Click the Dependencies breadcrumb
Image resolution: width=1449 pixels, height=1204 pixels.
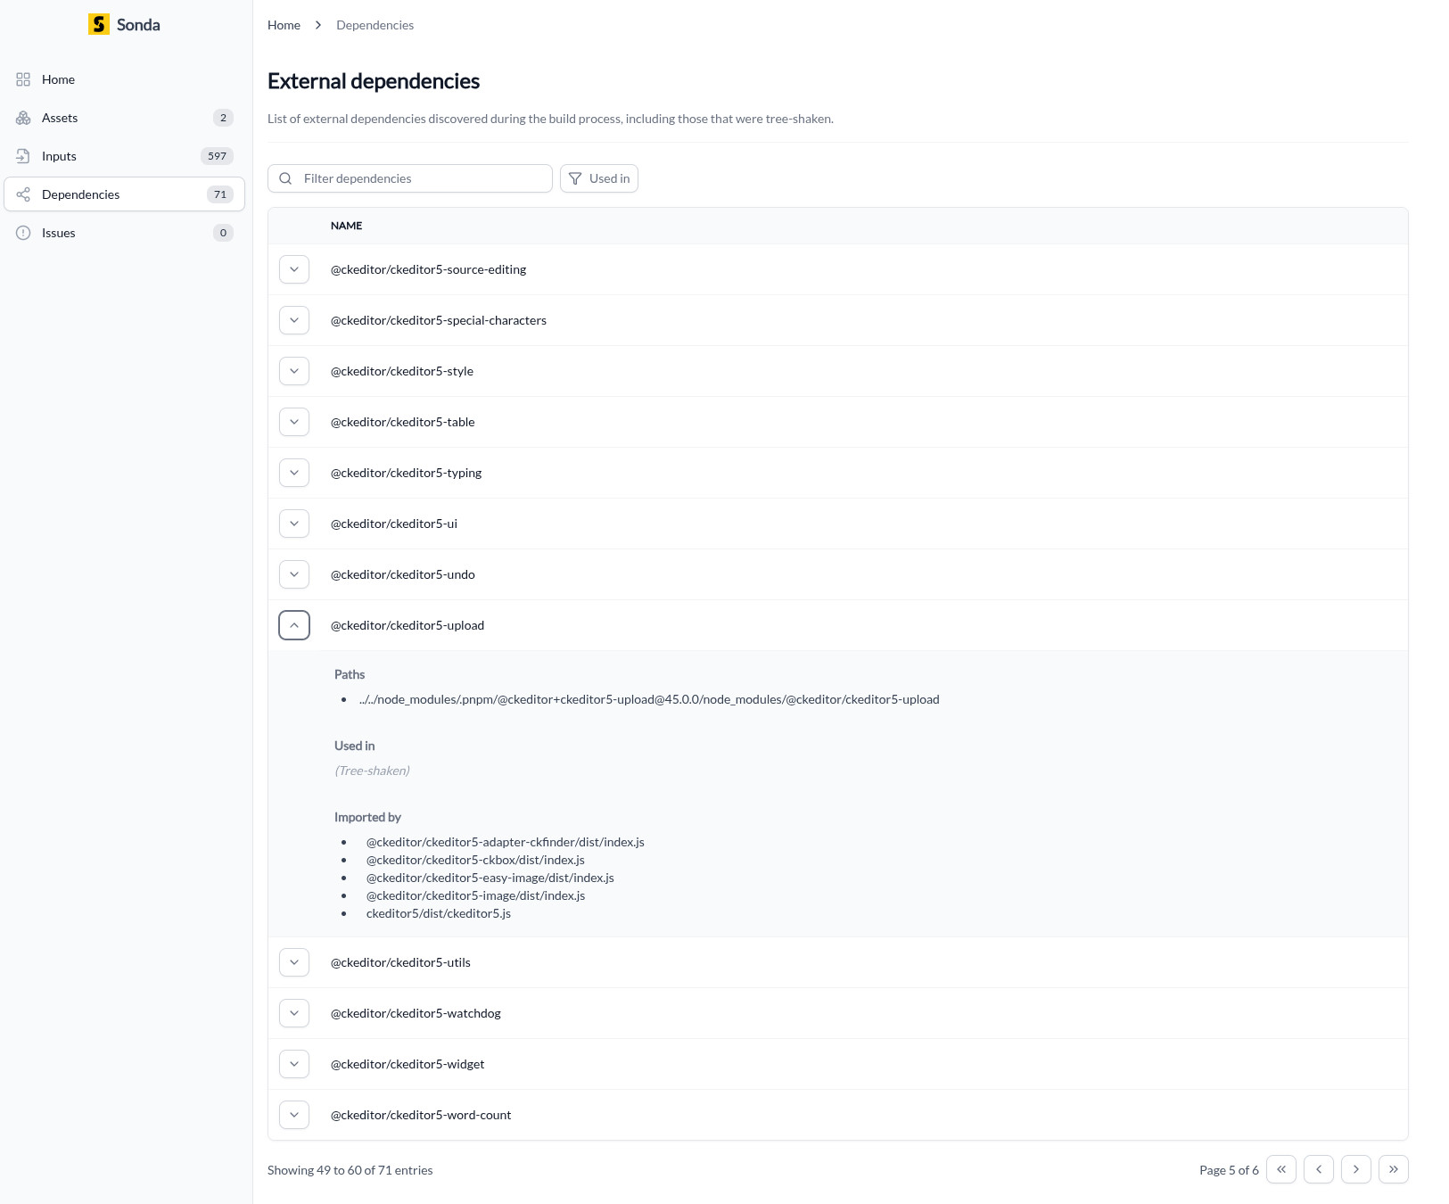(375, 25)
